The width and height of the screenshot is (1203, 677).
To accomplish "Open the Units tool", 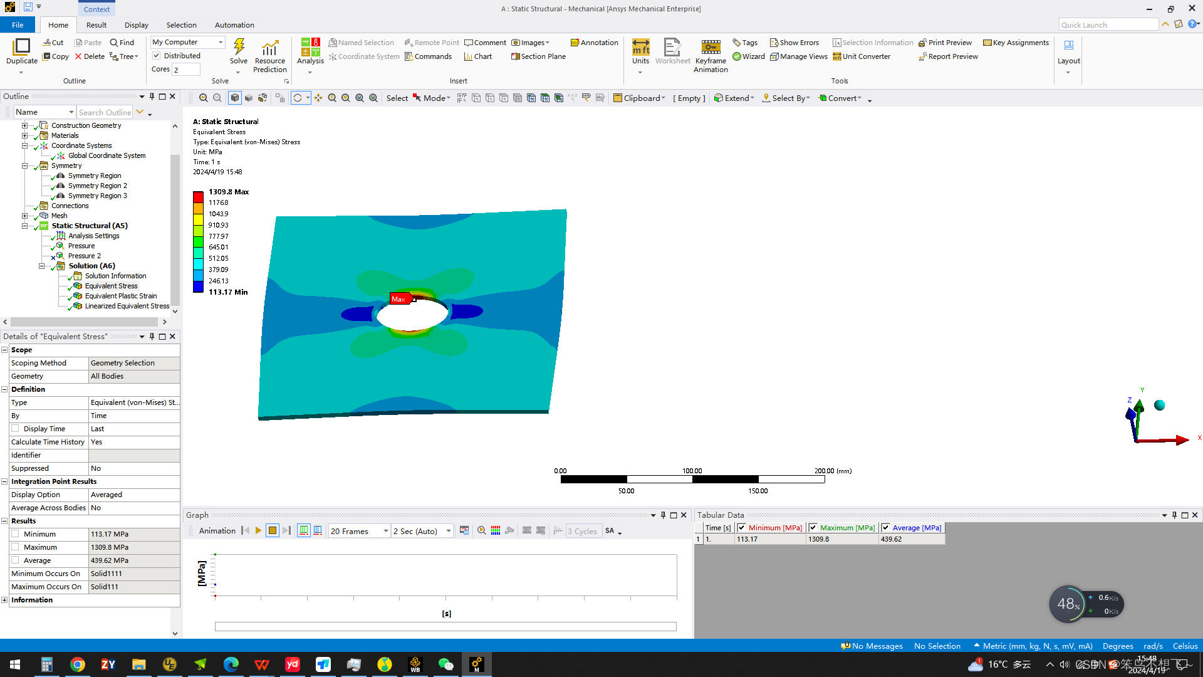I will (640, 47).
